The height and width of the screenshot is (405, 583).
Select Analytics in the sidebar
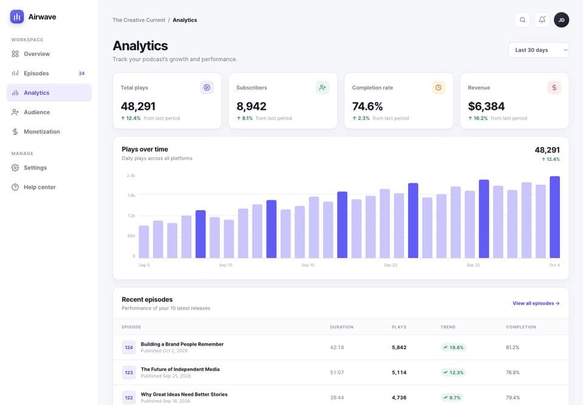coord(49,93)
